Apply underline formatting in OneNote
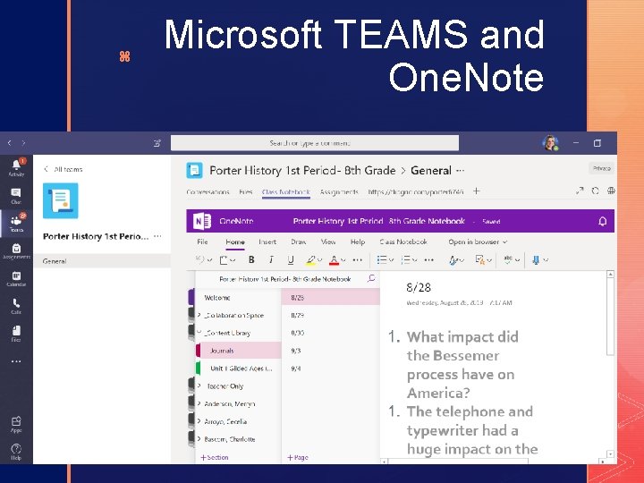The height and width of the screenshot is (483, 644). 291,259
